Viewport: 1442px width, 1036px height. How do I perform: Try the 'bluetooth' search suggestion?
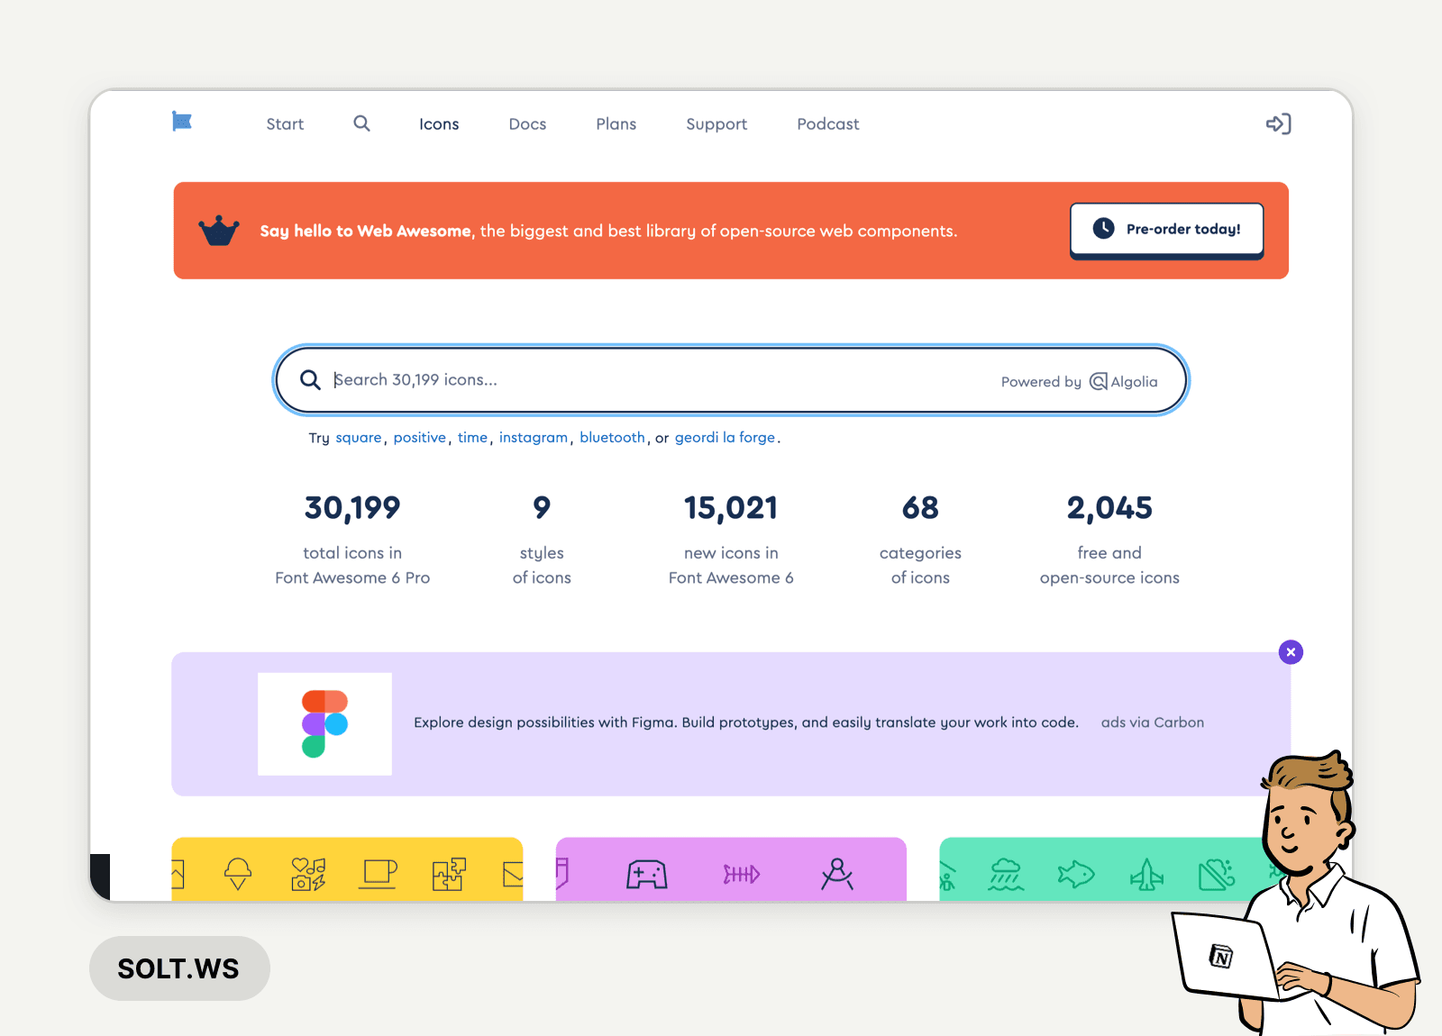pos(612,438)
